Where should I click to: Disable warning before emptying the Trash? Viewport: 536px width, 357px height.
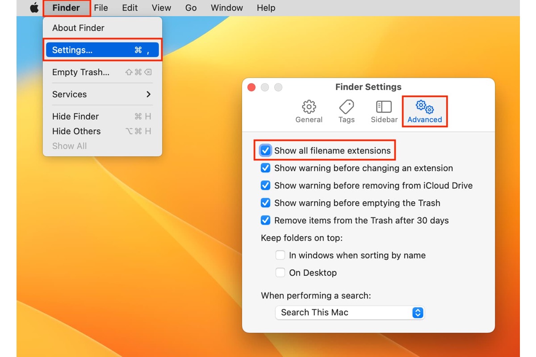point(265,203)
